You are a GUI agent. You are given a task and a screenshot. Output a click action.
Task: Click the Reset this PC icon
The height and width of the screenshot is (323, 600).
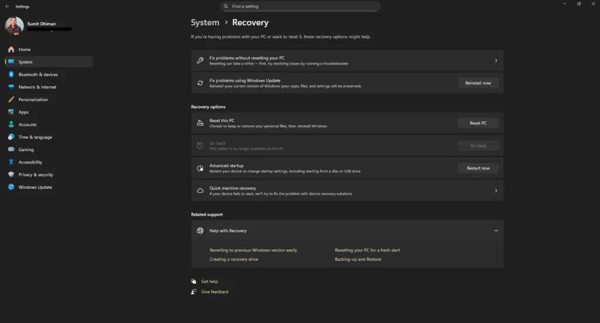pyautogui.click(x=200, y=123)
